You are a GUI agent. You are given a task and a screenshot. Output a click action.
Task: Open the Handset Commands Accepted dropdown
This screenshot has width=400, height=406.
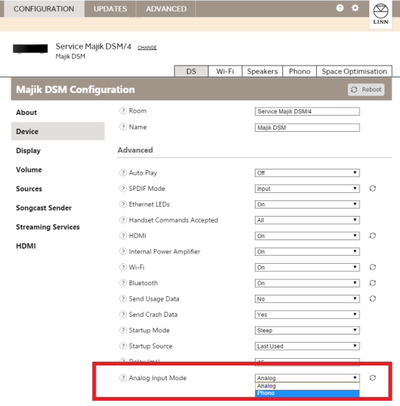307,220
